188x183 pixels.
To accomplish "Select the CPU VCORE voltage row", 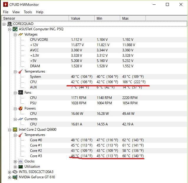I will point(108,40).
